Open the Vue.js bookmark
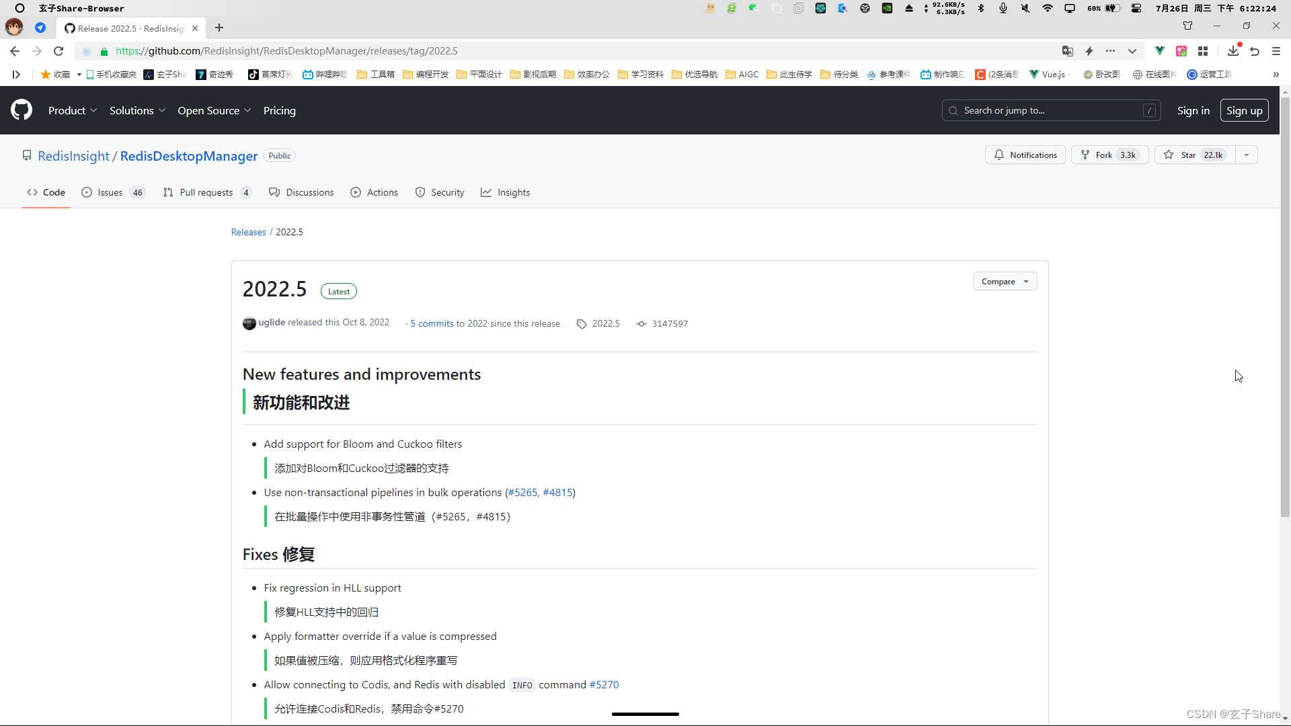This screenshot has height=726, width=1291. point(1048,75)
